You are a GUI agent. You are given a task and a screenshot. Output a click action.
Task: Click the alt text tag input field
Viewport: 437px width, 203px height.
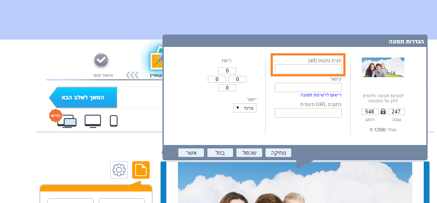[x=308, y=69]
